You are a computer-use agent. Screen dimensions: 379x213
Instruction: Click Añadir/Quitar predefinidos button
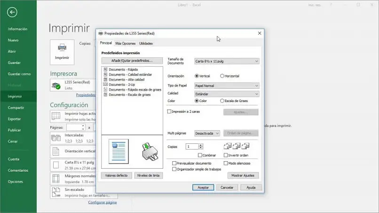point(132,61)
